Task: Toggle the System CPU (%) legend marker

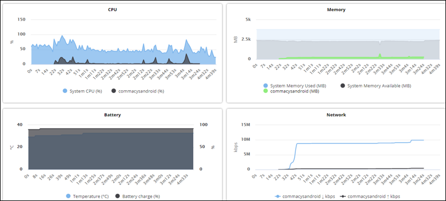Action: [x=65, y=91]
